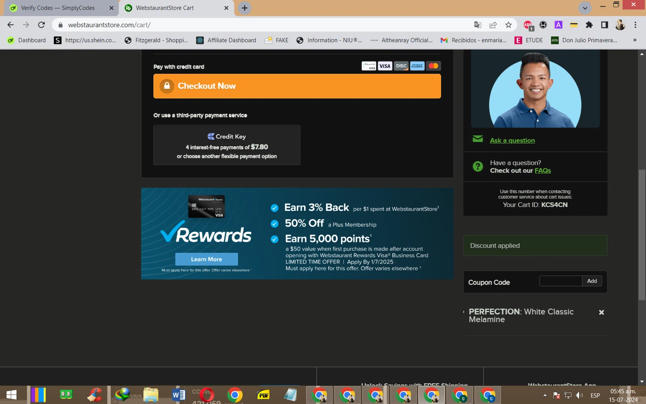Click the Amex card logo

[x=417, y=66]
